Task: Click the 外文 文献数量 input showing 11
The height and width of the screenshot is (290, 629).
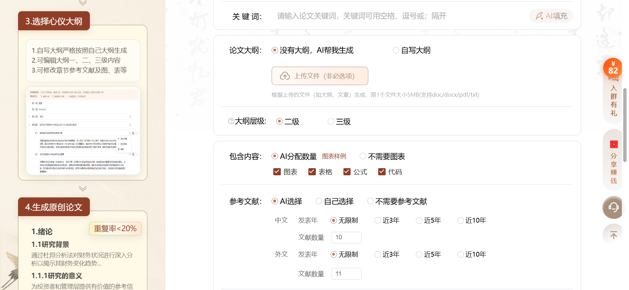Action: point(346,274)
